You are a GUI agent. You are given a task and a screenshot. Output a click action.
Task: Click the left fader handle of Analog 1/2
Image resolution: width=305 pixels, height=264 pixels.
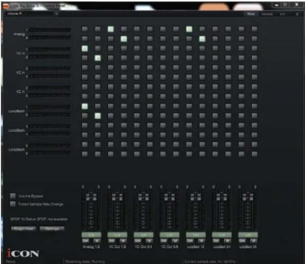(88, 197)
